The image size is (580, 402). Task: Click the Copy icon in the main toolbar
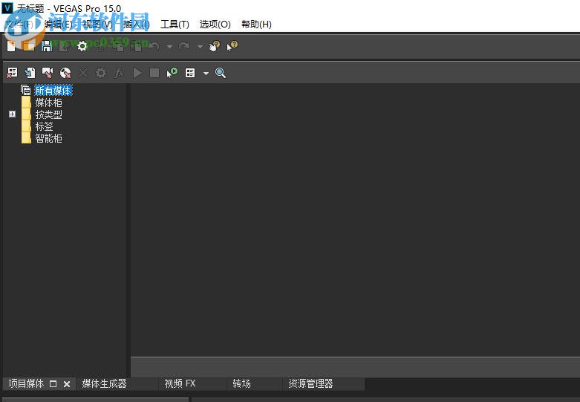pyautogui.click(x=119, y=46)
